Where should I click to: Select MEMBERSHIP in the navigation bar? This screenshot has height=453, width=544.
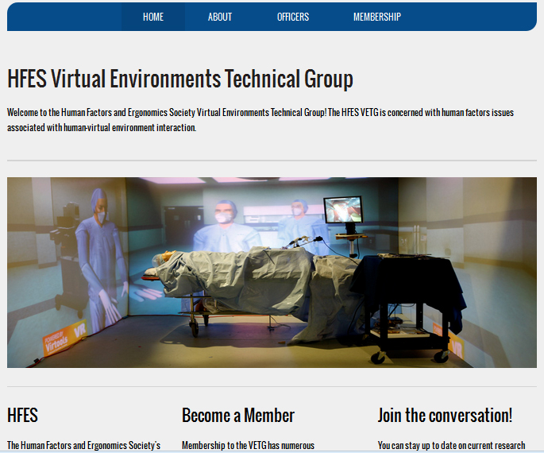tap(377, 17)
